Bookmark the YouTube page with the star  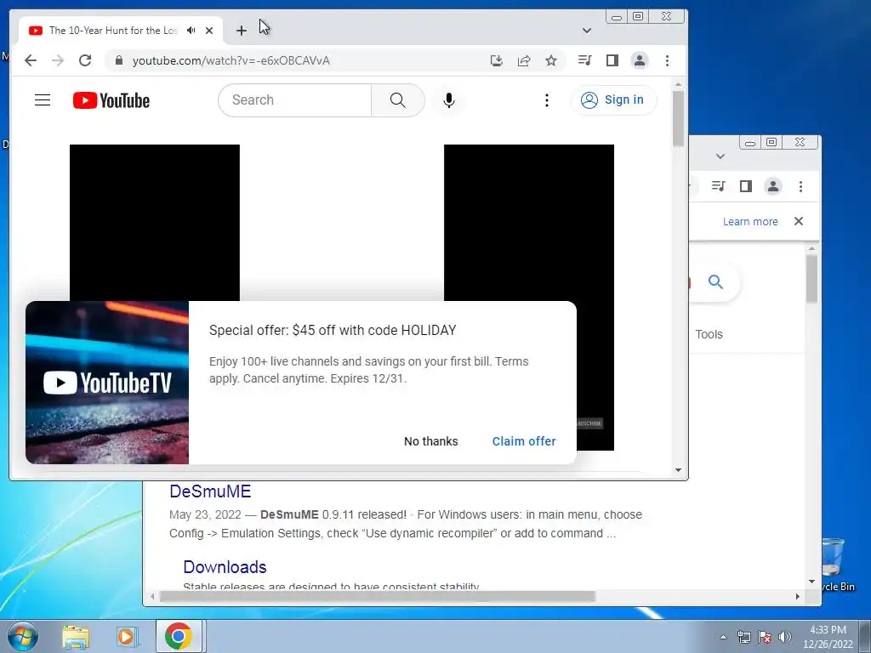551,60
